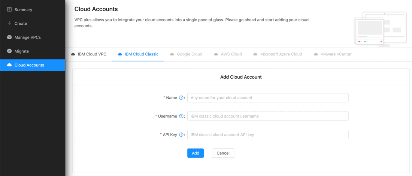Open the Create menu item
This screenshot has height=176, width=412.
(33, 23)
